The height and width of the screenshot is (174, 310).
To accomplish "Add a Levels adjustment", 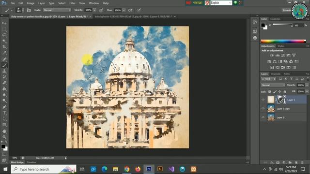I will coord(278,56).
